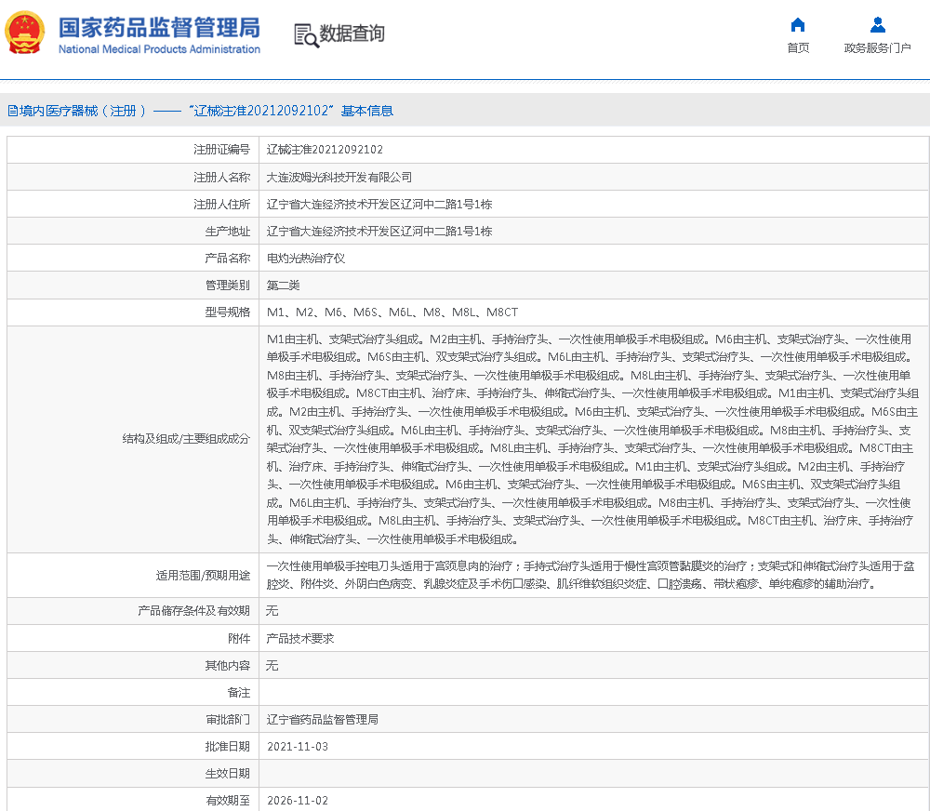The width and height of the screenshot is (930, 811).
Task: Click the person icon for 政务服务门户
Action: pyautogui.click(x=877, y=25)
